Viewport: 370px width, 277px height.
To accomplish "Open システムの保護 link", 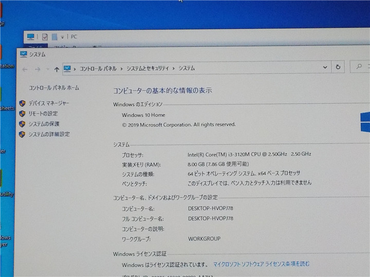I will (x=44, y=124).
